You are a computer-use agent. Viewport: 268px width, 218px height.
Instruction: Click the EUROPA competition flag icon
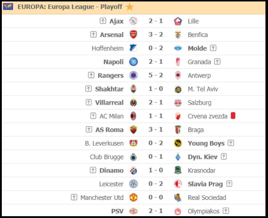pos(8,7)
